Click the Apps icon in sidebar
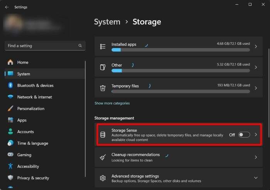This screenshot has width=270, height=190. (10, 120)
